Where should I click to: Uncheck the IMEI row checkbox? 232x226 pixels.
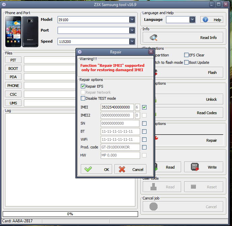tap(144, 107)
